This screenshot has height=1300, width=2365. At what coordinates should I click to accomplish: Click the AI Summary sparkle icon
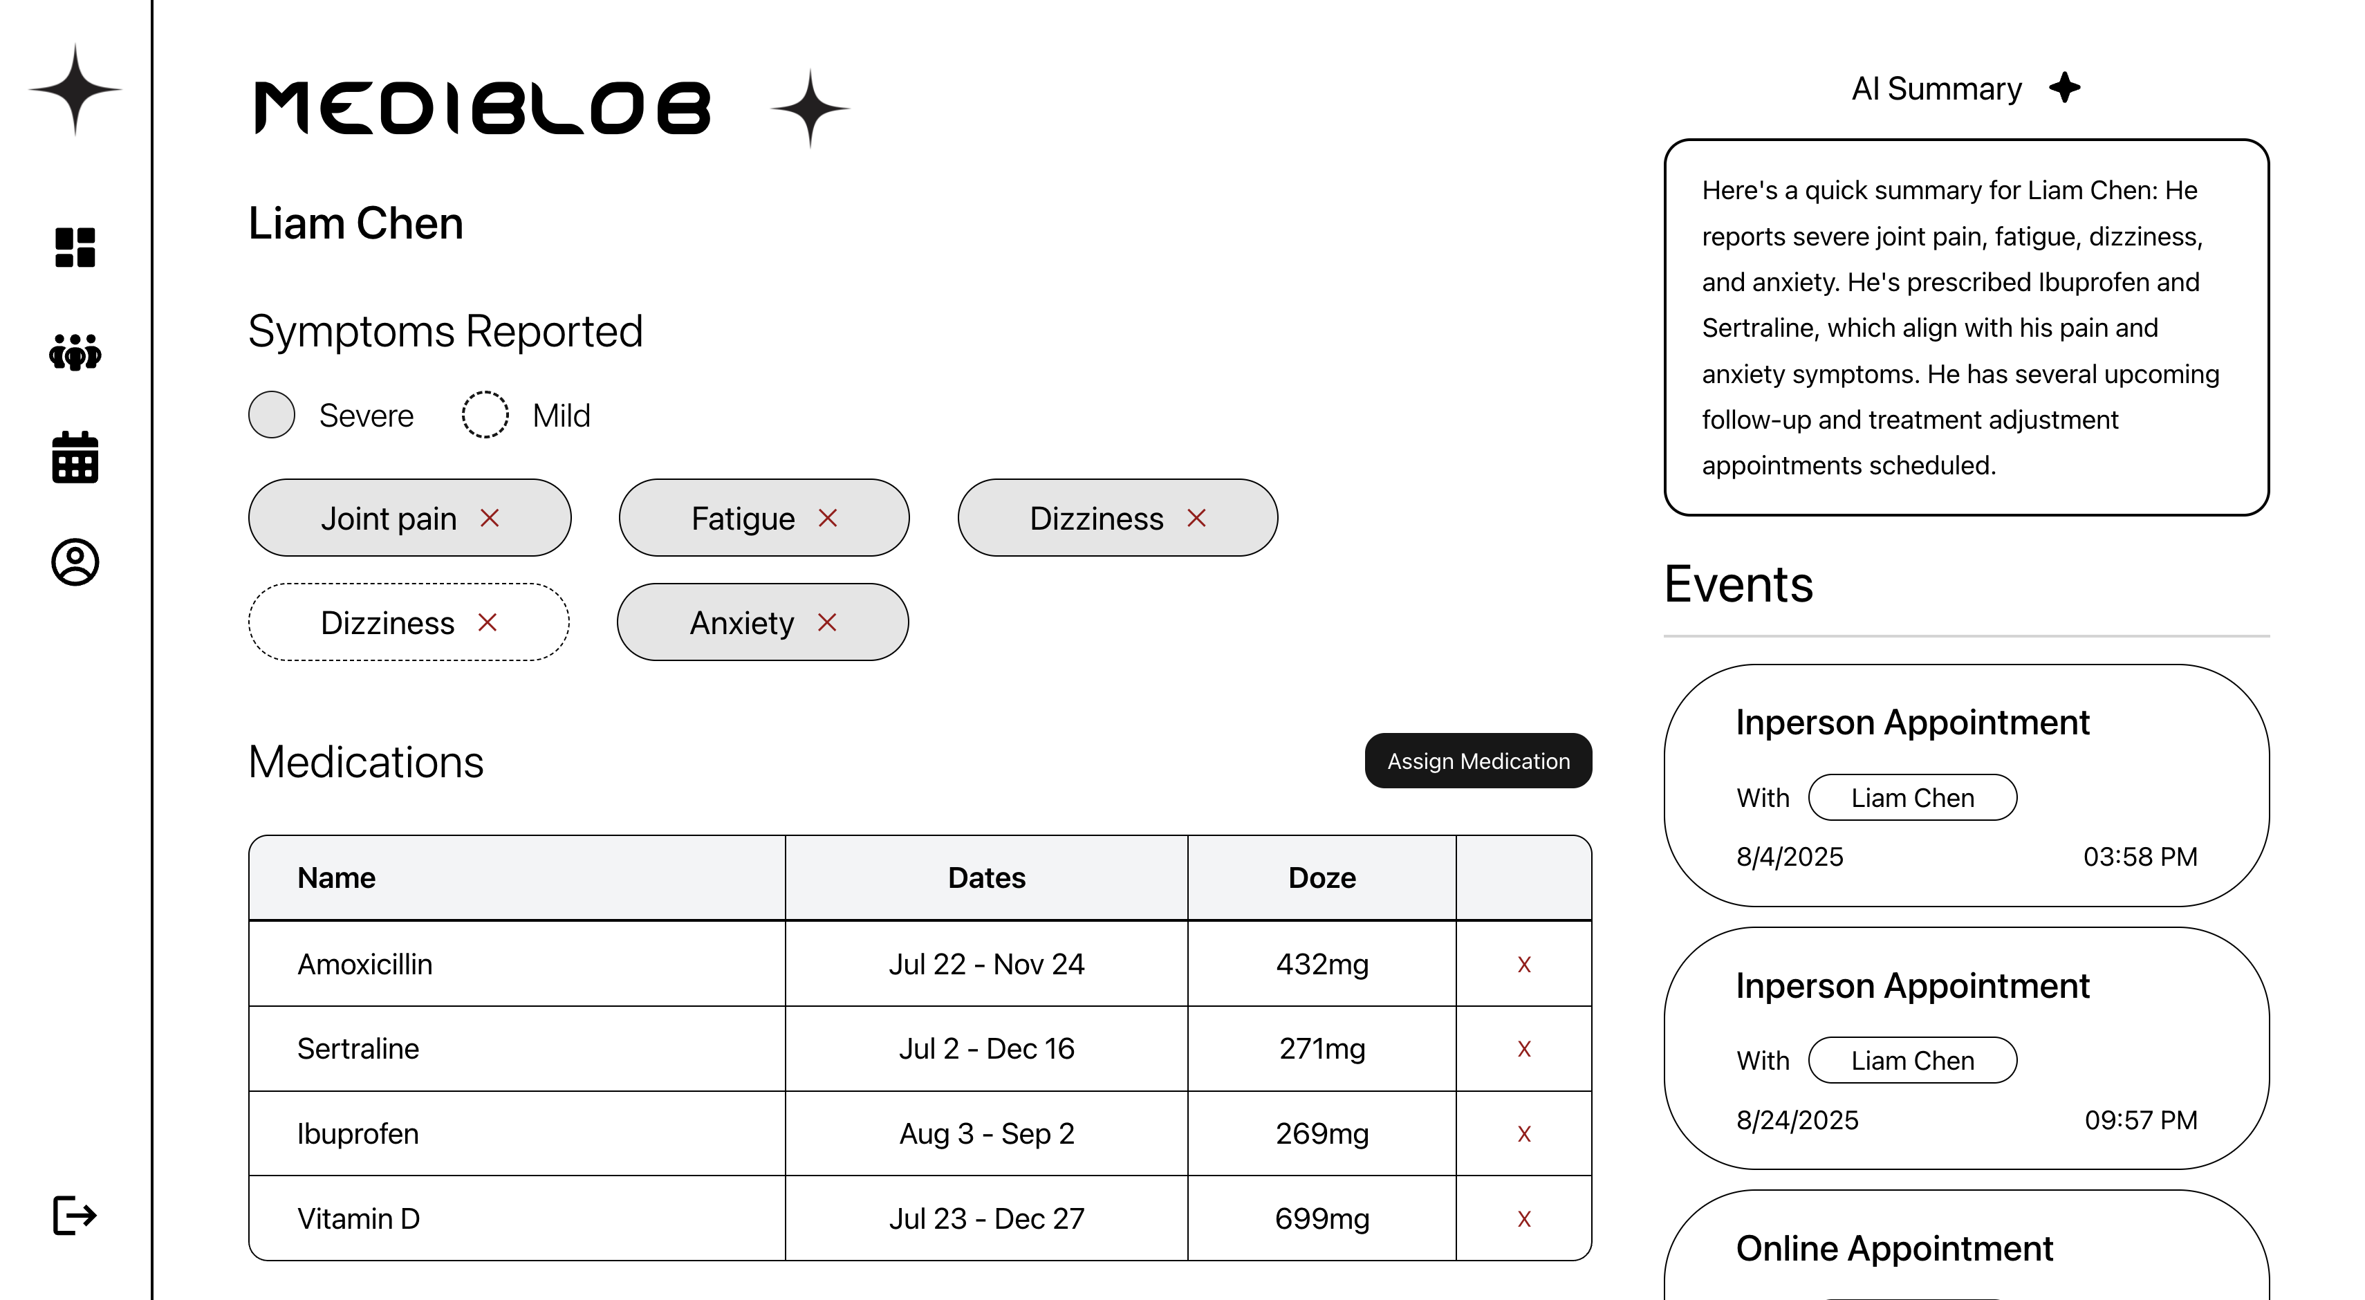(2065, 88)
